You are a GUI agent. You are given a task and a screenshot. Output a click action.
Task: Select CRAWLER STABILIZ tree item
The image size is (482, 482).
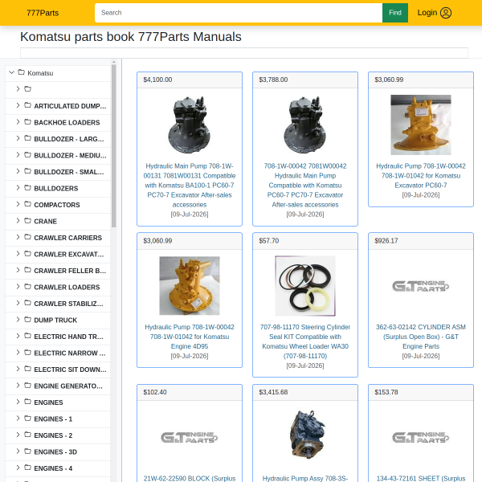click(68, 304)
